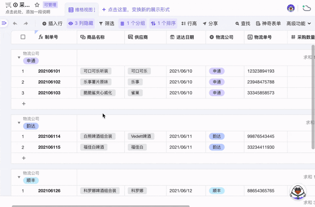Screen dimensions: 315x207
Task: Select tracking number 99876543445 cell
Action: [x=266, y=136]
